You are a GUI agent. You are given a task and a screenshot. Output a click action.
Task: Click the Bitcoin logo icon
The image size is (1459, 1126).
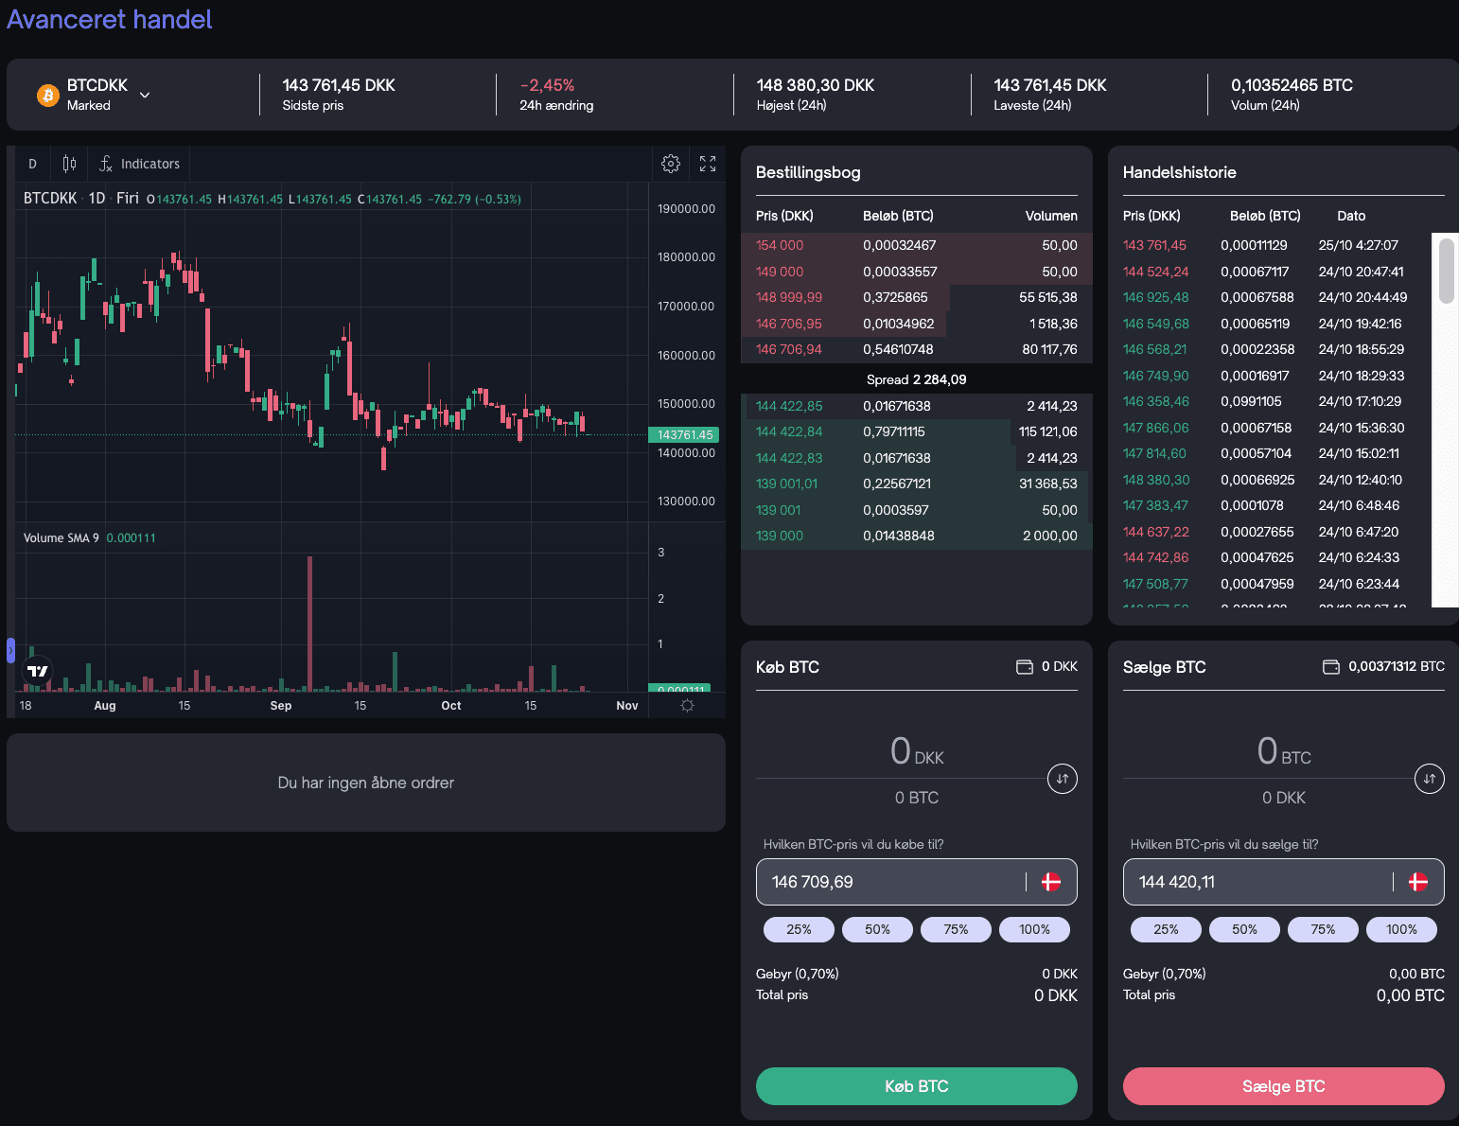click(47, 96)
